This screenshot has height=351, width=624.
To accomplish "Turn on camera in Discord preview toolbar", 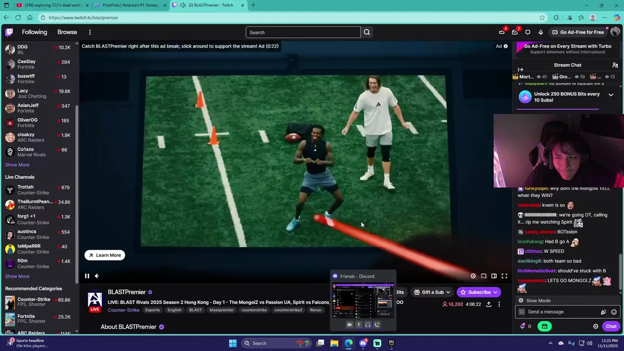I will point(350,325).
